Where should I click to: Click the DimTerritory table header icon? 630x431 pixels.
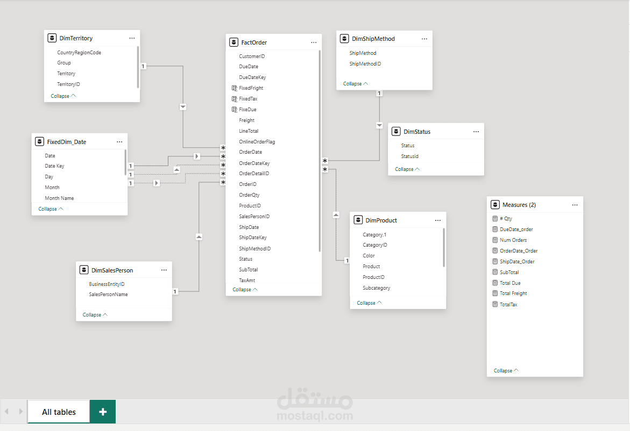[x=52, y=38]
